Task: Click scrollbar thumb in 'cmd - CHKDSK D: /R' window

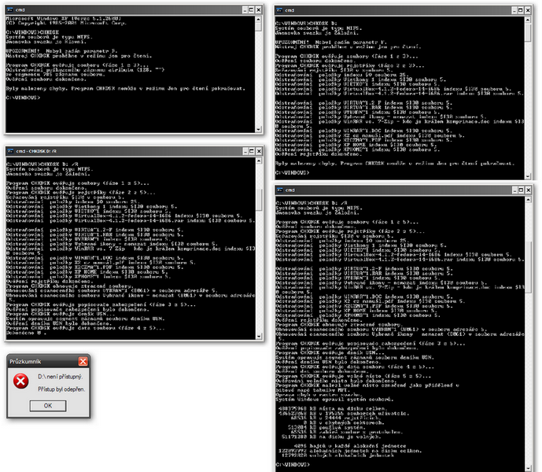Action: pos(259,201)
